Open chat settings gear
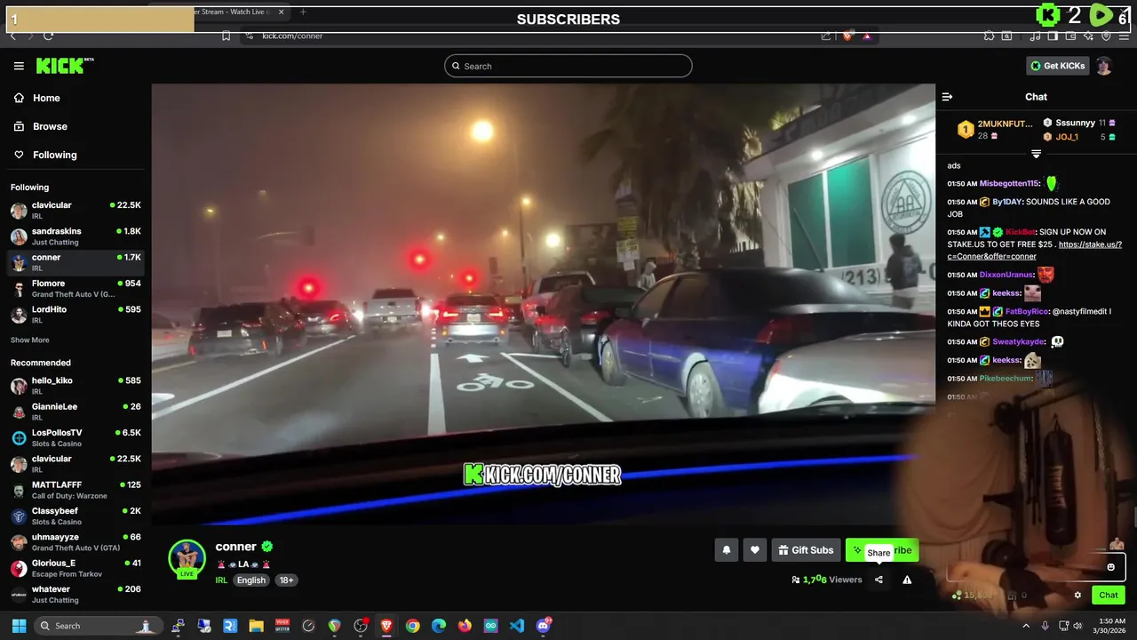The image size is (1137, 640). 1077,596
